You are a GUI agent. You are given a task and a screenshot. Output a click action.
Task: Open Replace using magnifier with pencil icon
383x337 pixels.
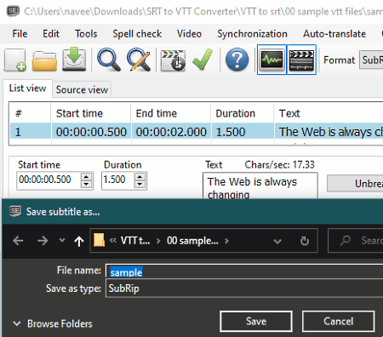pos(139,60)
